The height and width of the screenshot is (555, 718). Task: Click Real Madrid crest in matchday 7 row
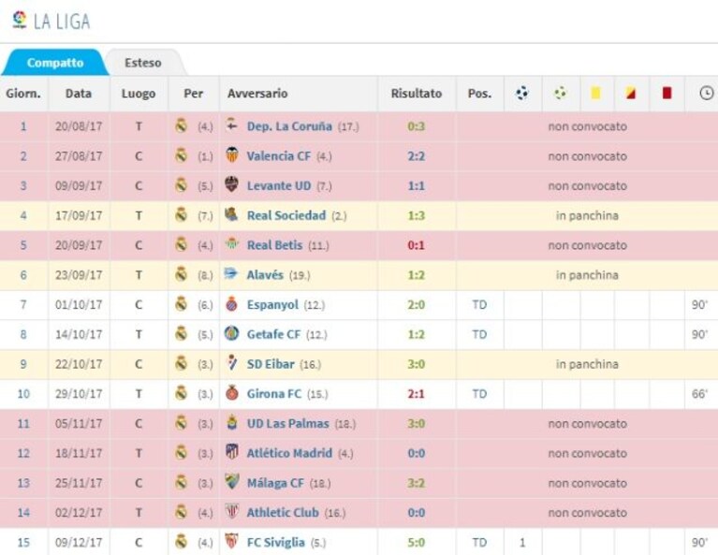(x=182, y=303)
